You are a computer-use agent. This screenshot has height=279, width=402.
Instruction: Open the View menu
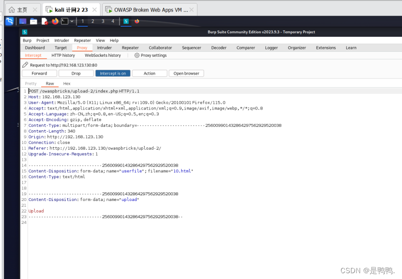(x=100, y=41)
